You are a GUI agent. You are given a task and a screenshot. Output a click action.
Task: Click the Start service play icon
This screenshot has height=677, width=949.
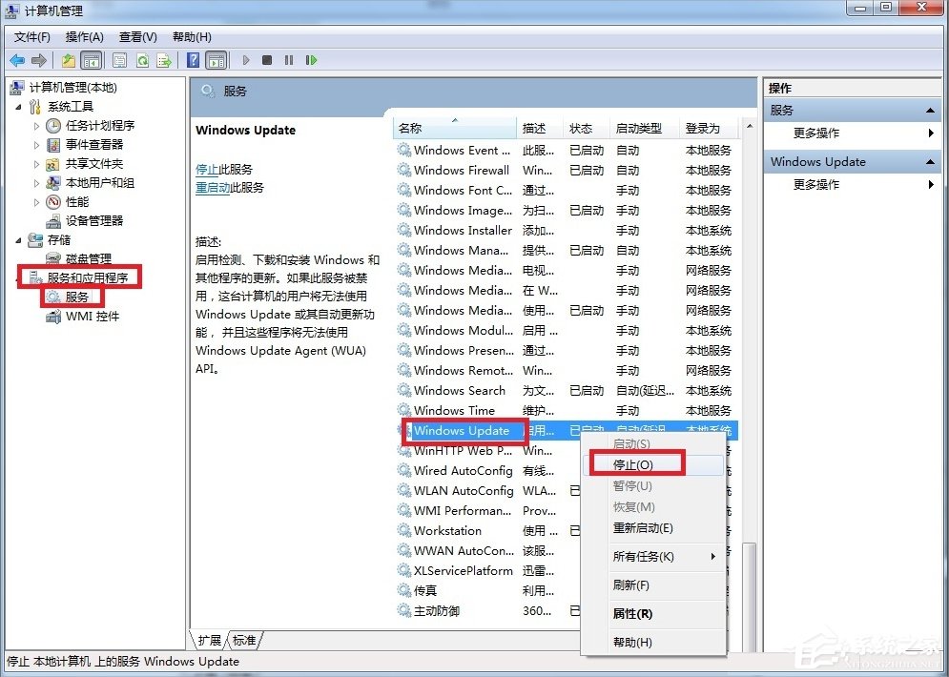click(245, 60)
